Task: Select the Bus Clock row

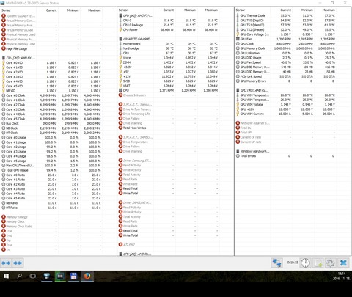Action: click(x=51, y=123)
